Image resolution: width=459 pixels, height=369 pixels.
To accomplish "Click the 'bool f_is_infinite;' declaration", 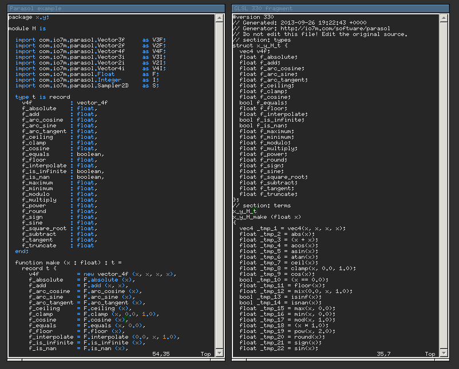I will [x=272, y=120].
